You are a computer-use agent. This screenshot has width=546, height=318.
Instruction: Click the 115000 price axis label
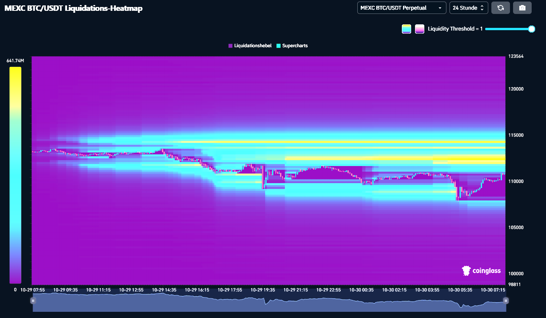[x=515, y=135]
